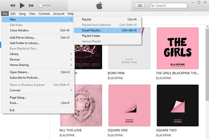Viewport: 209px width, 139px height.
Task: Click THE GIRLS (BLACKPINK THE… title
Action: 177,73
